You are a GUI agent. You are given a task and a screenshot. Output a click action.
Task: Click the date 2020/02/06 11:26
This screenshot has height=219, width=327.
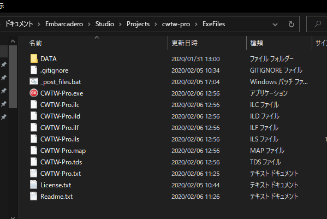click(x=195, y=197)
